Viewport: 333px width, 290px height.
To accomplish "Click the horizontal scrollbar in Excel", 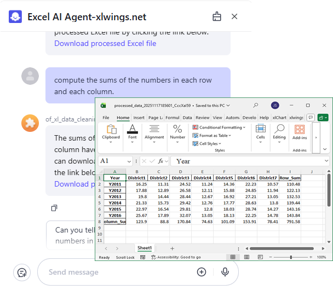I will point(282,248).
